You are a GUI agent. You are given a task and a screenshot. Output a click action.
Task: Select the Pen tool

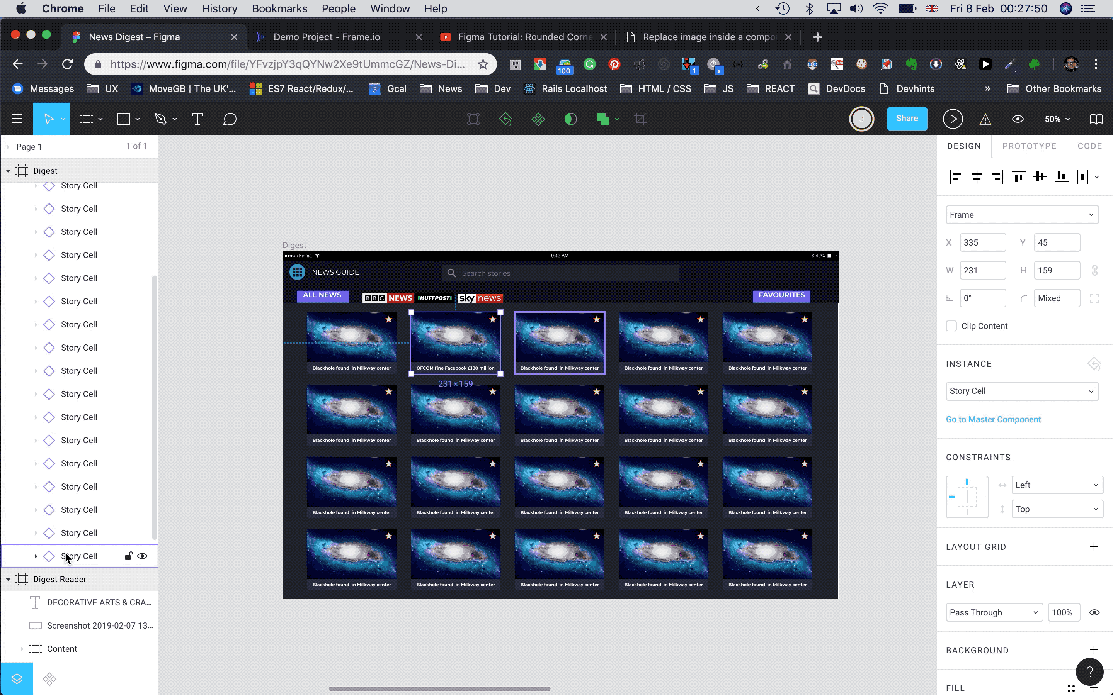pos(160,119)
